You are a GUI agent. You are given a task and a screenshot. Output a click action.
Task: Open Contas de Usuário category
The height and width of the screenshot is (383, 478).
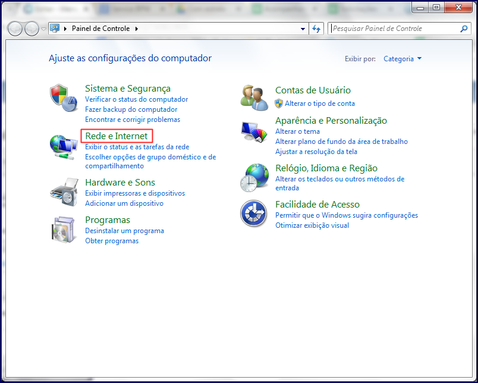[x=313, y=90]
